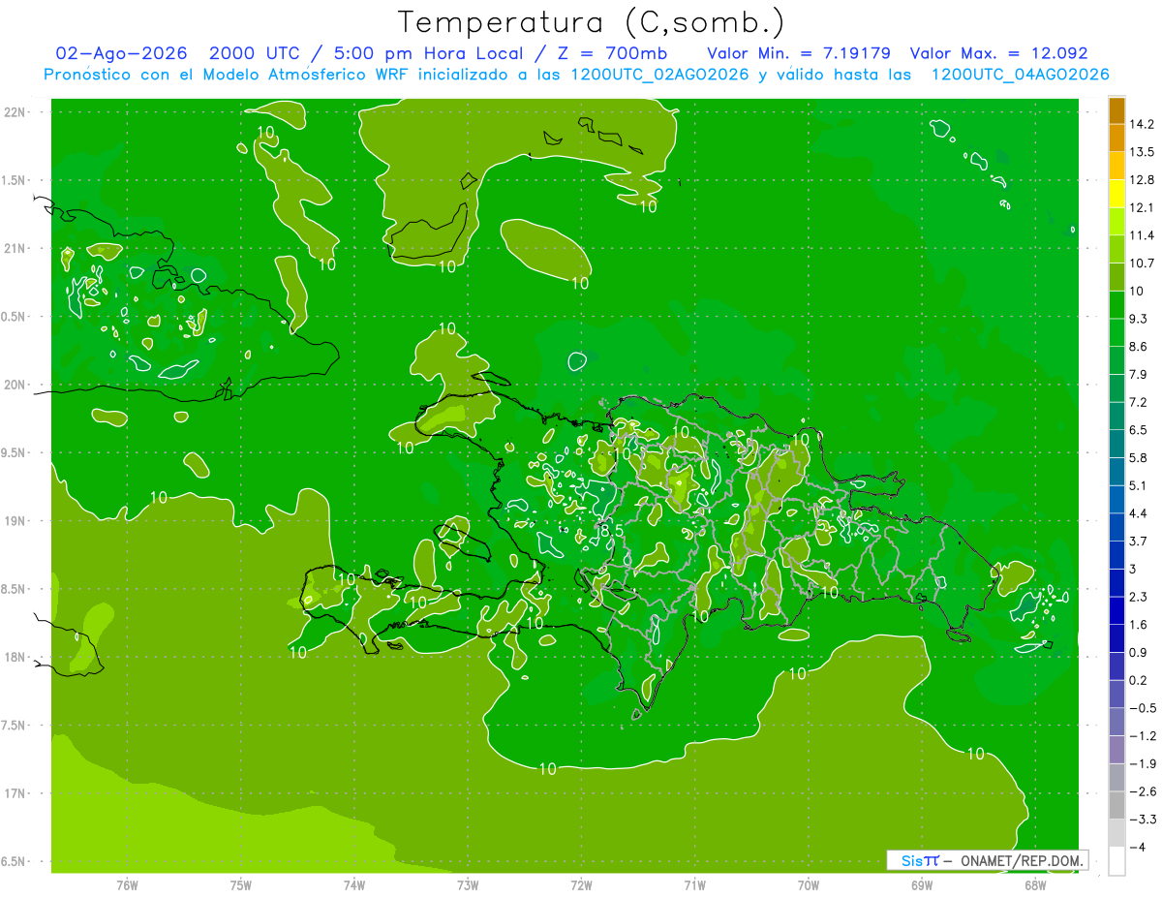Click the white "8.5" contour label on map
The height and width of the screenshot is (898, 1162).
612,531
